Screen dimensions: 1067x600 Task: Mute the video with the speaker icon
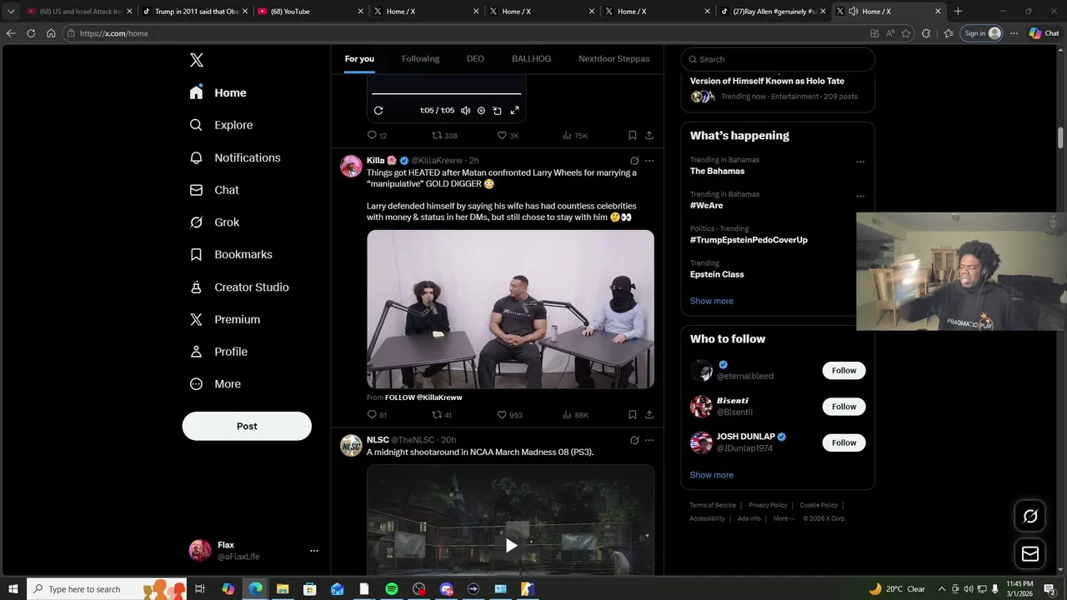tap(465, 111)
